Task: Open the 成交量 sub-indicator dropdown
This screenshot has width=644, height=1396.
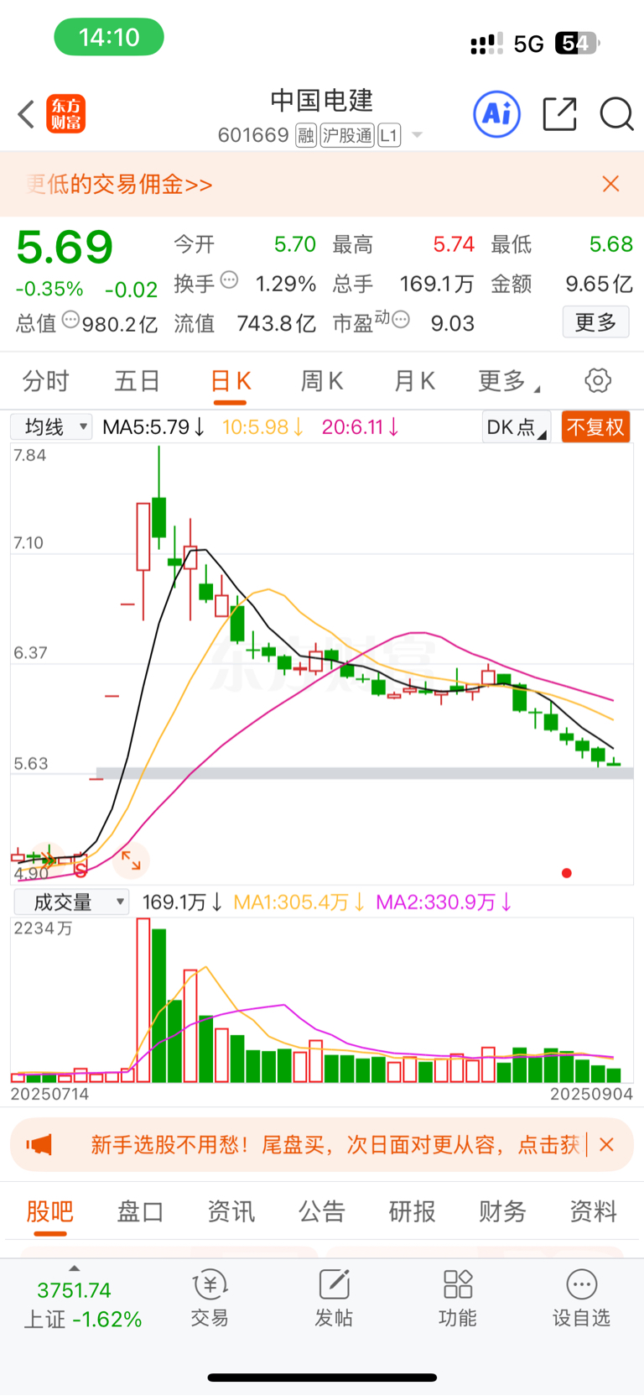Action: pos(70,902)
